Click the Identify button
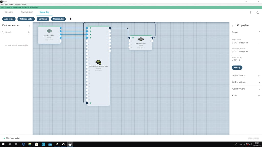 pyautogui.click(x=237, y=67)
